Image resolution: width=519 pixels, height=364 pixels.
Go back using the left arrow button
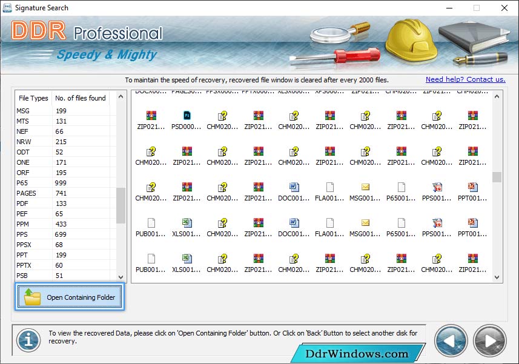451,341
